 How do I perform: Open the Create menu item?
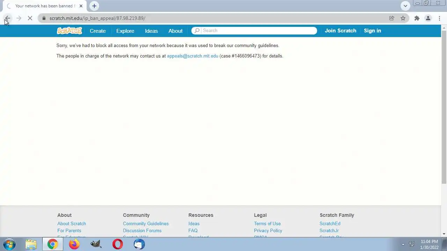98,31
